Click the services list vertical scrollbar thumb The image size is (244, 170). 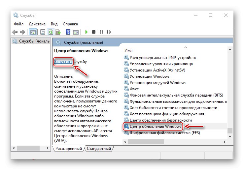tap(230, 130)
